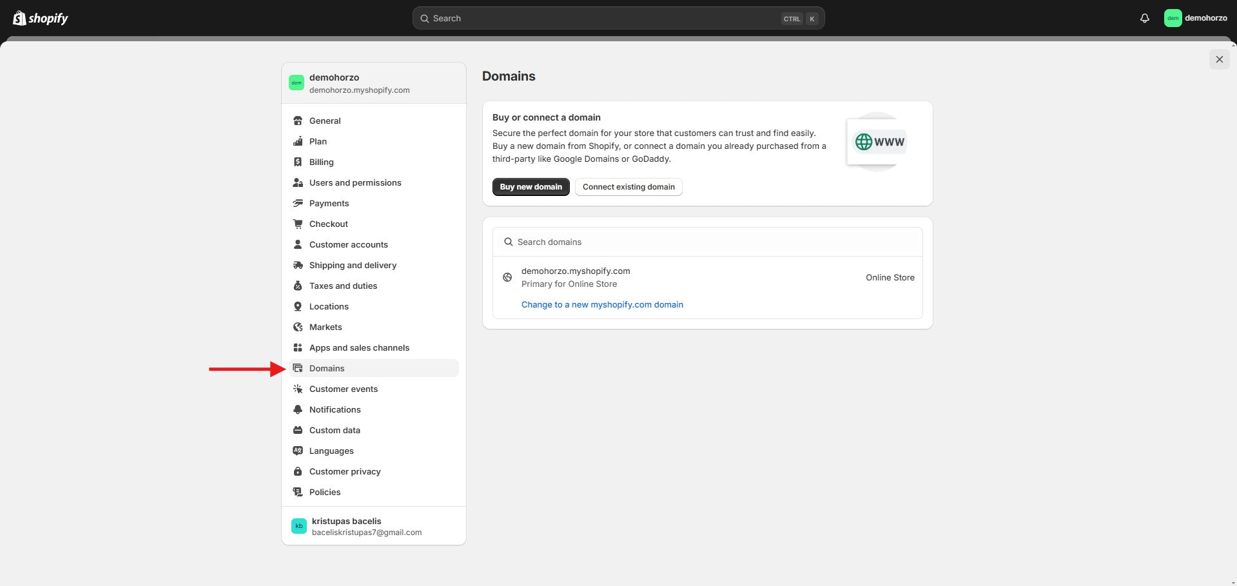Click the Customer privacy lock icon
Viewport: 1237px width, 586px height.
pyautogui.click(x=298, y=471)
